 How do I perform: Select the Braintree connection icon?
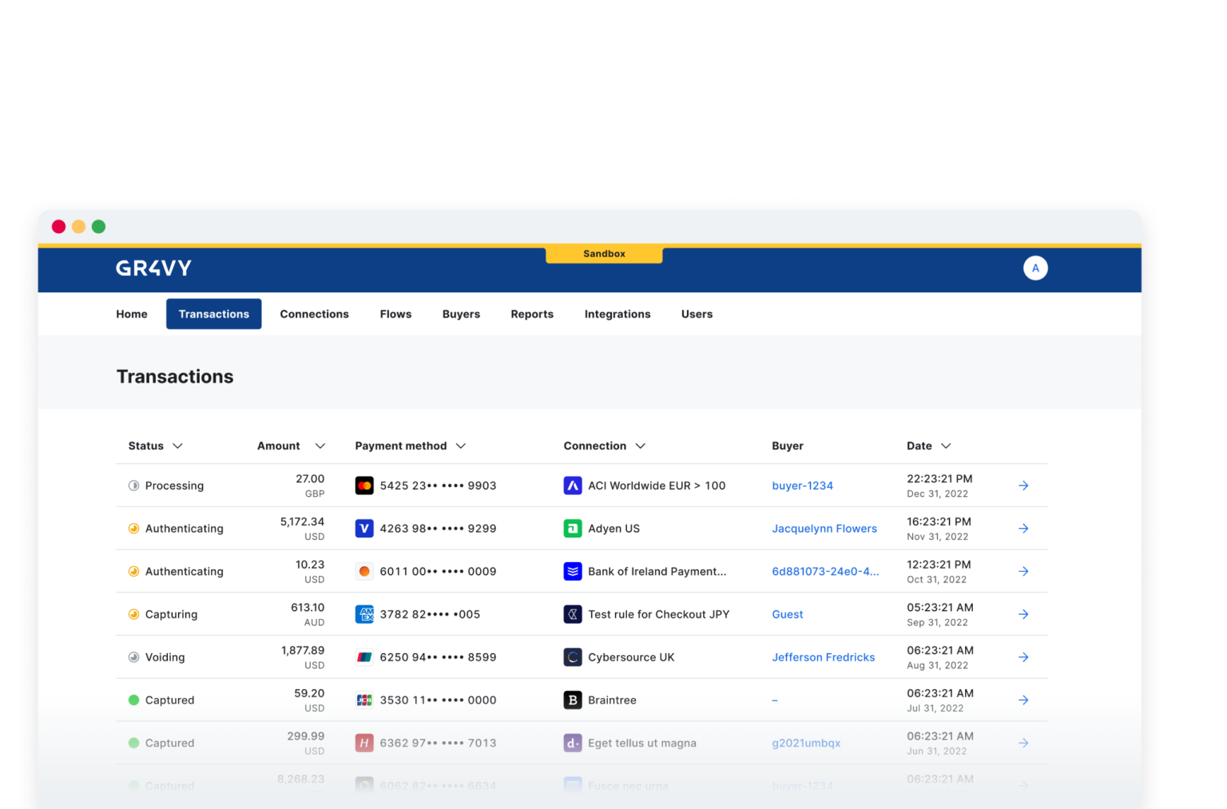[x=573, y=700]
